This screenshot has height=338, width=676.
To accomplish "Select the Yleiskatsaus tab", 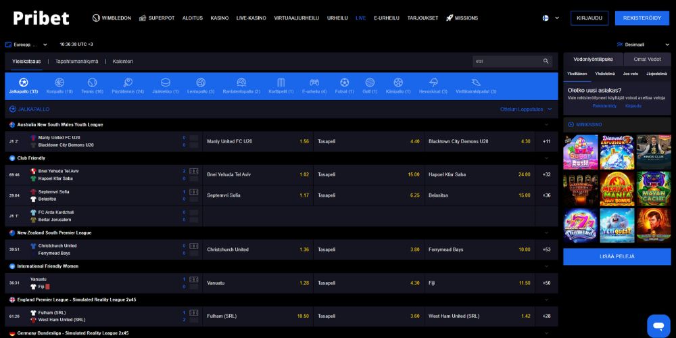I will point(26,62).
